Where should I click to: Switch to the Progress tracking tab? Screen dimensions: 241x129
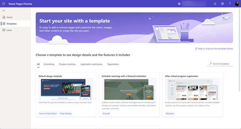[x=67, y=64]
